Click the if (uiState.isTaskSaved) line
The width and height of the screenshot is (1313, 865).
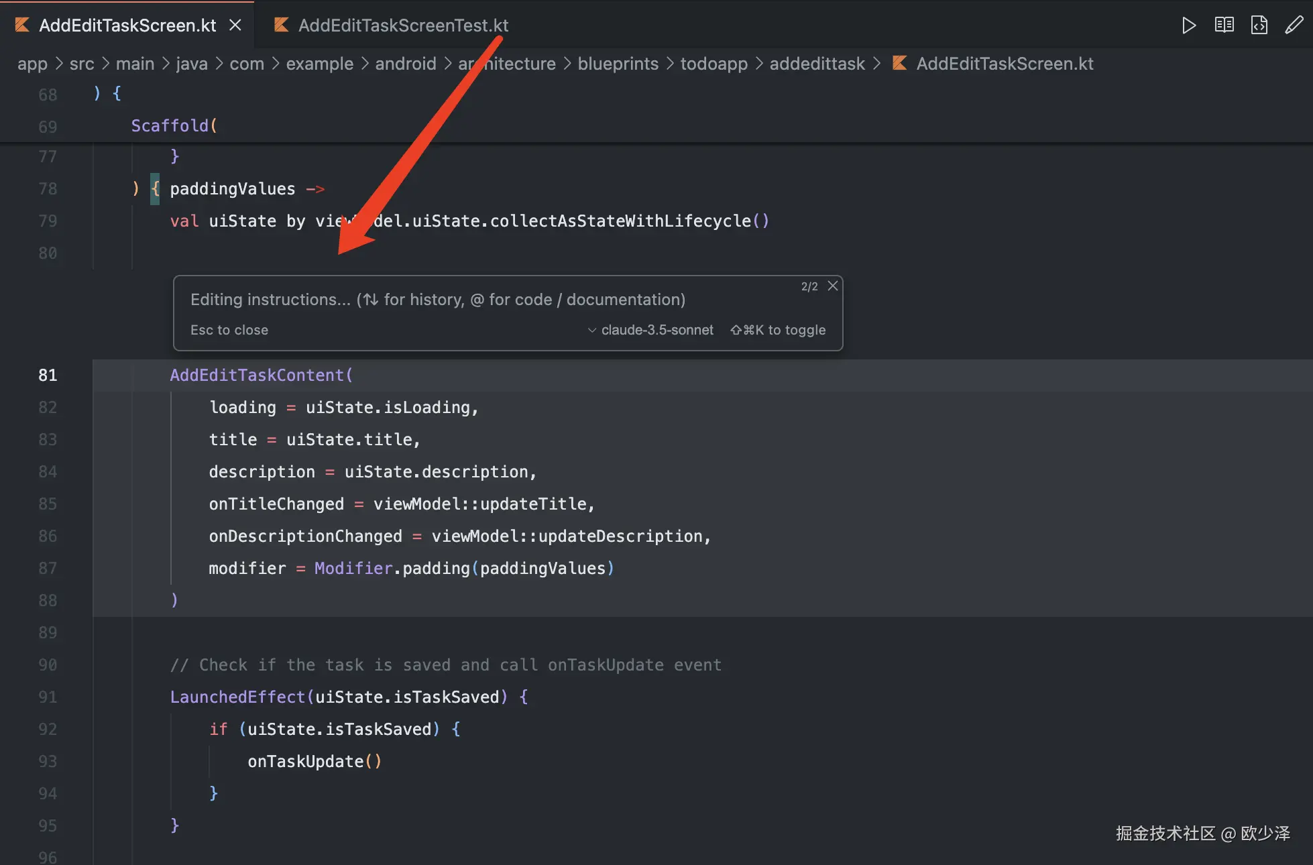click(335, 730)
